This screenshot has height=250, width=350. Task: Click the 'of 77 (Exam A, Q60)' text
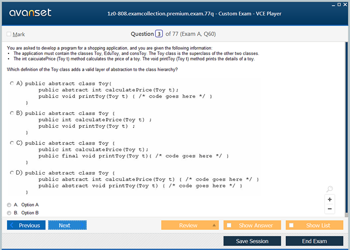coord(190,34)
